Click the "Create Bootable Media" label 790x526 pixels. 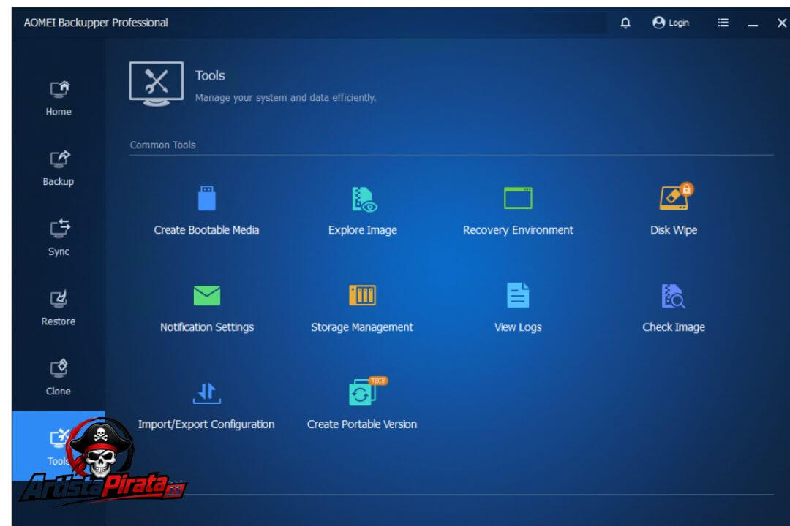coord(206,230)
